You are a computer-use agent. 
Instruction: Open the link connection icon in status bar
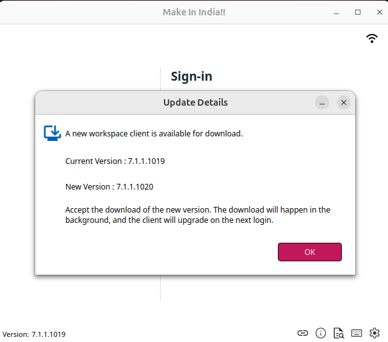(x=303, y=333)
